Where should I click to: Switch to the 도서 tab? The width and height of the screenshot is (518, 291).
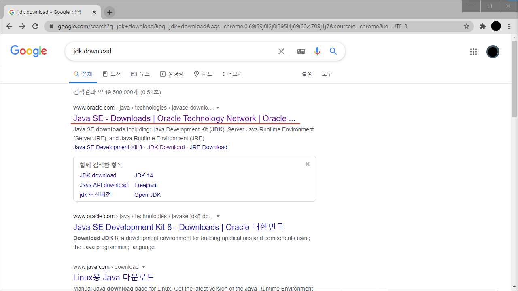point(112,74)
